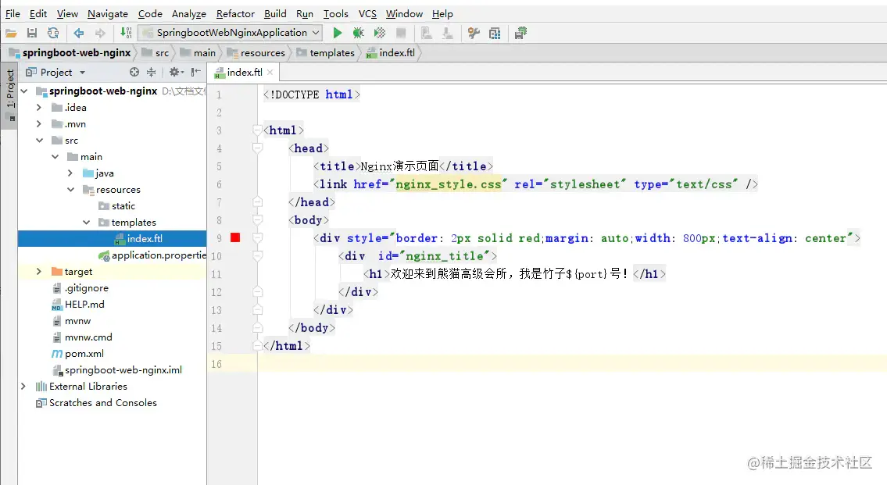Expand the .idea folder

coord(38,108)
